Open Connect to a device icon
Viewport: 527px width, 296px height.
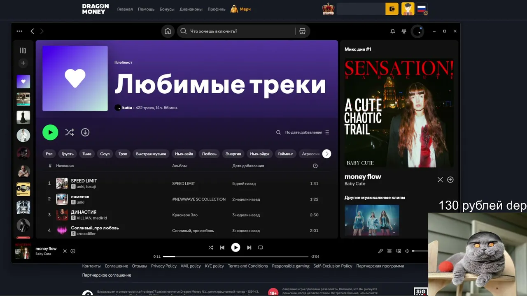[399, 251]
